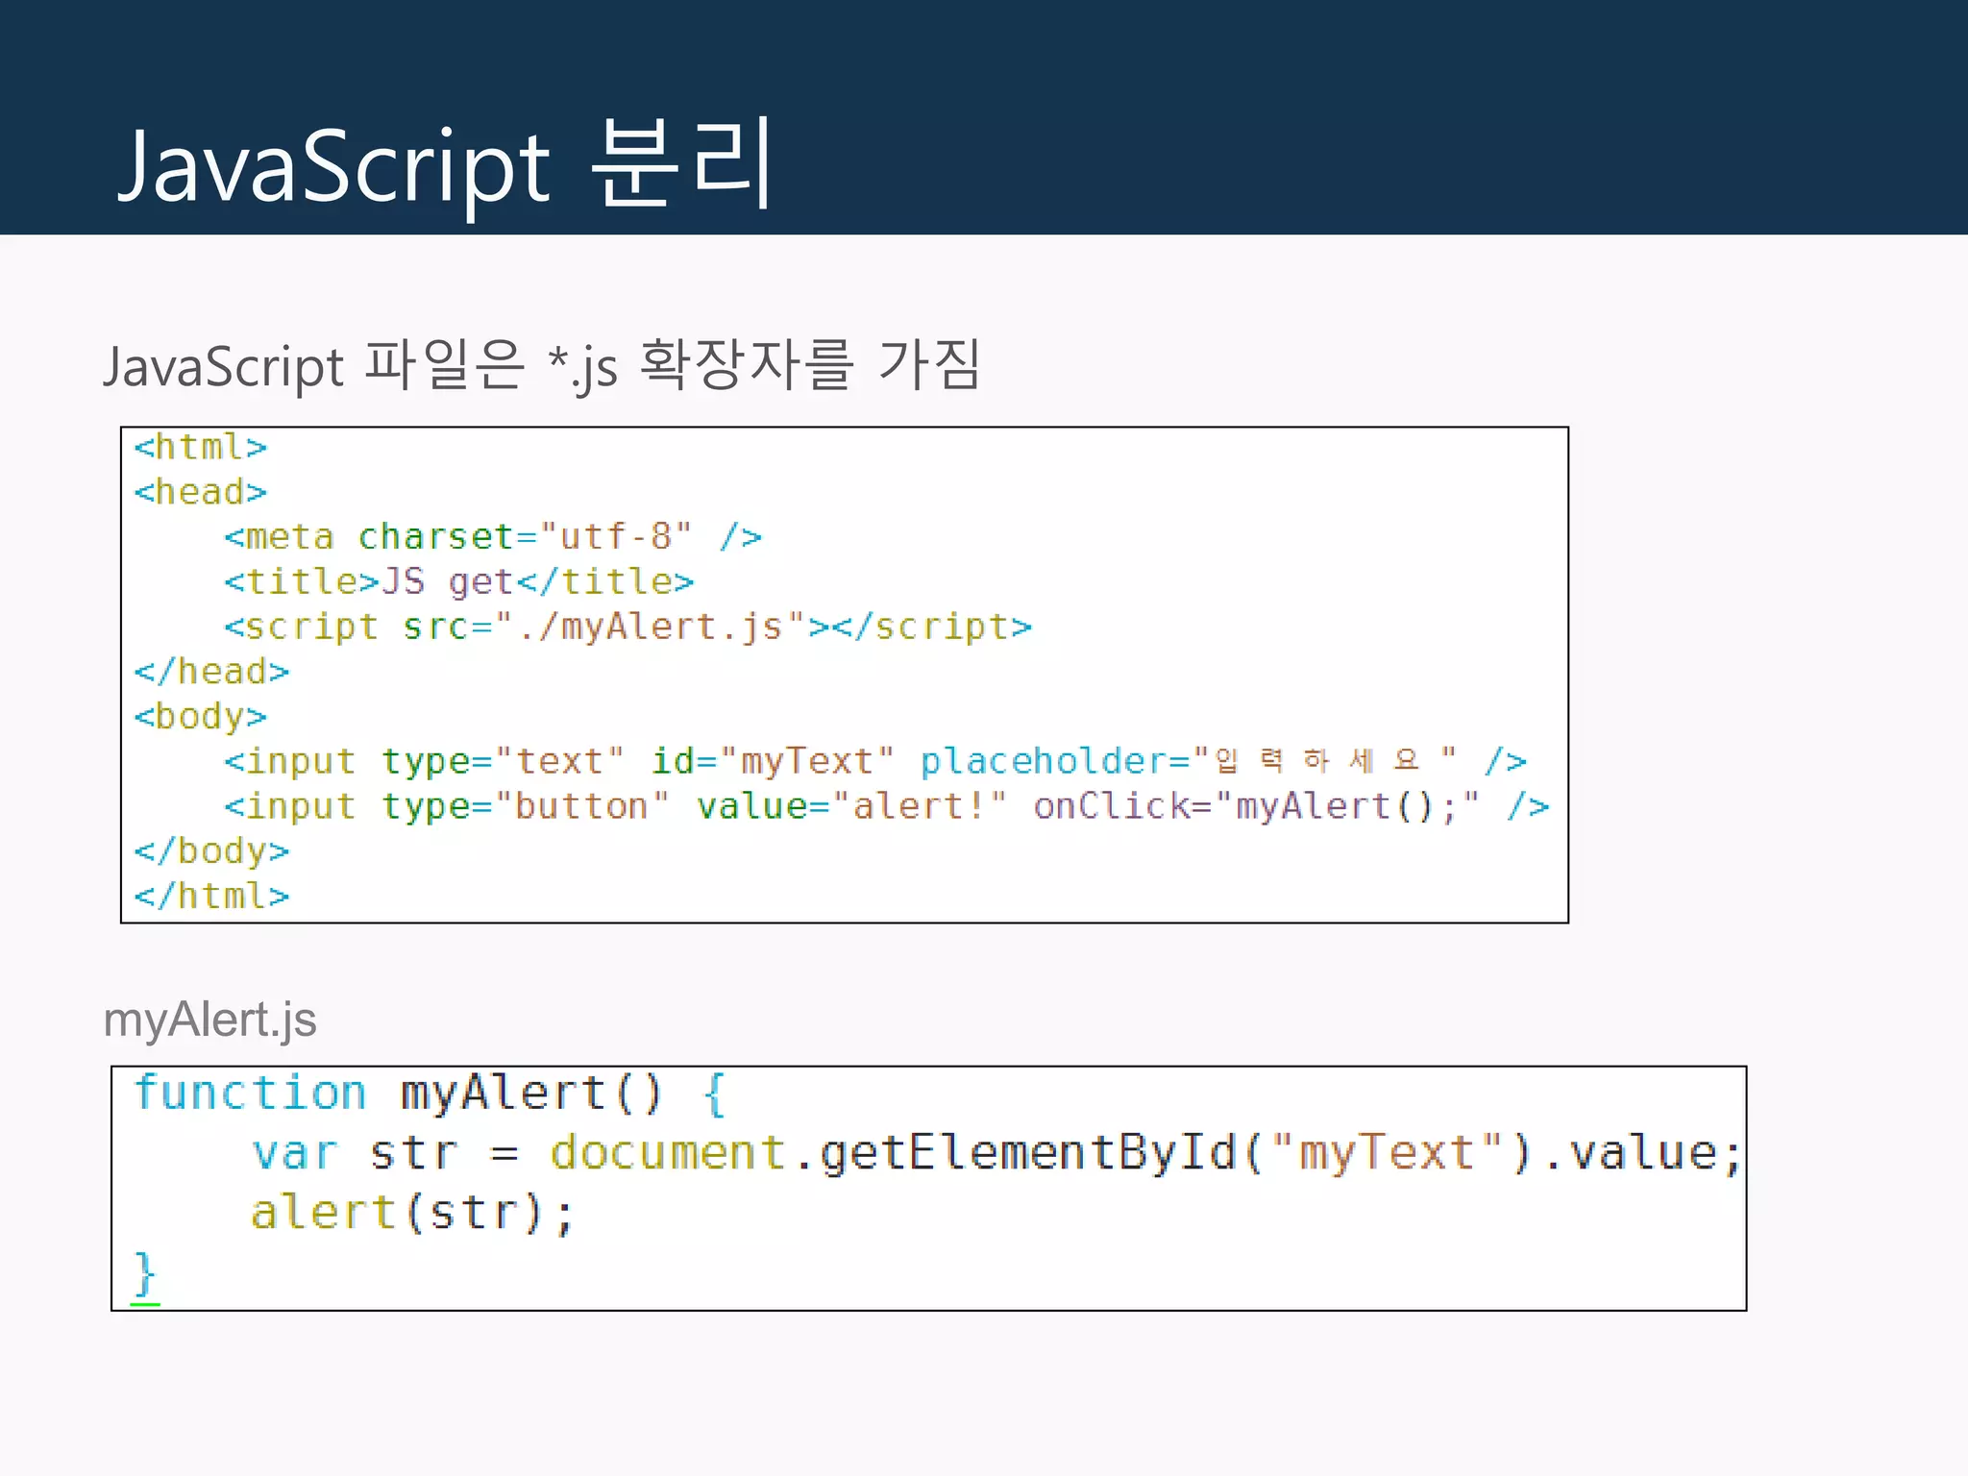Select the 'function myAlert() {' line

(x=430, y=1094)
